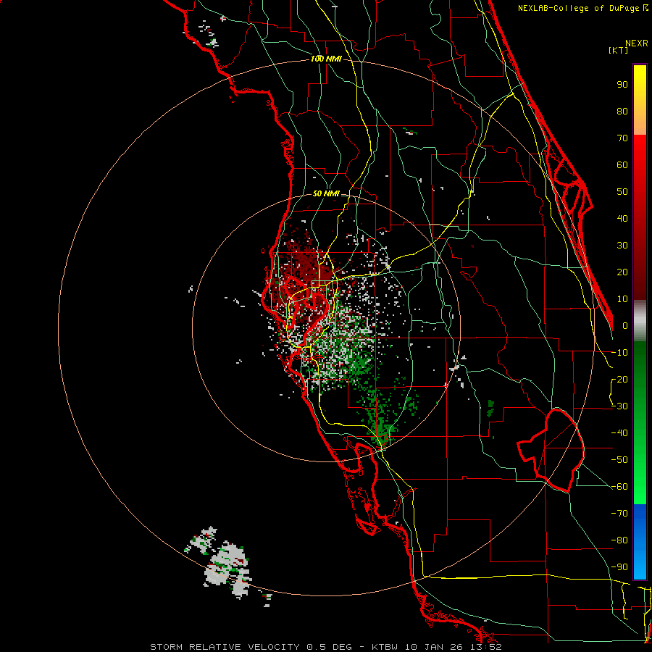The image size is (652, 652).
Task: Click the NEXLAB-College of DuPage watermark text
Action: [582, 8]
